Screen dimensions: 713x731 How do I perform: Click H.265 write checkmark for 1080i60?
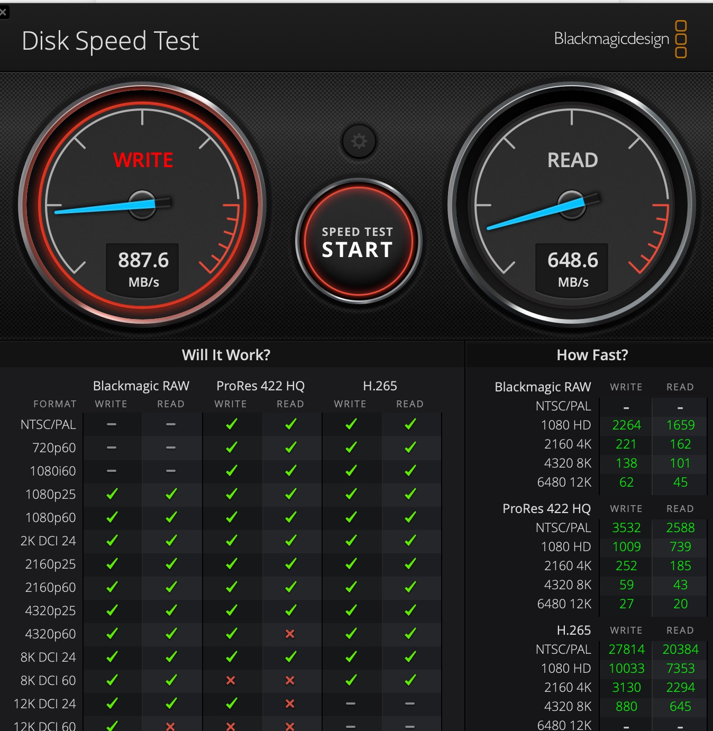(351, 471)
